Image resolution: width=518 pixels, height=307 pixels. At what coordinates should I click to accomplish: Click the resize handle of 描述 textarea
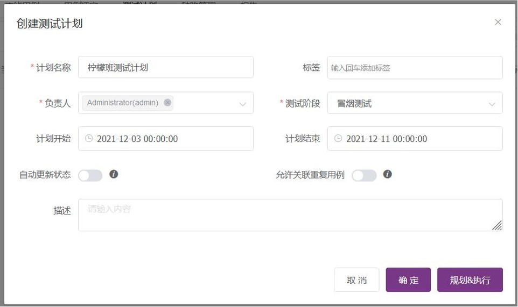[497, 225]
